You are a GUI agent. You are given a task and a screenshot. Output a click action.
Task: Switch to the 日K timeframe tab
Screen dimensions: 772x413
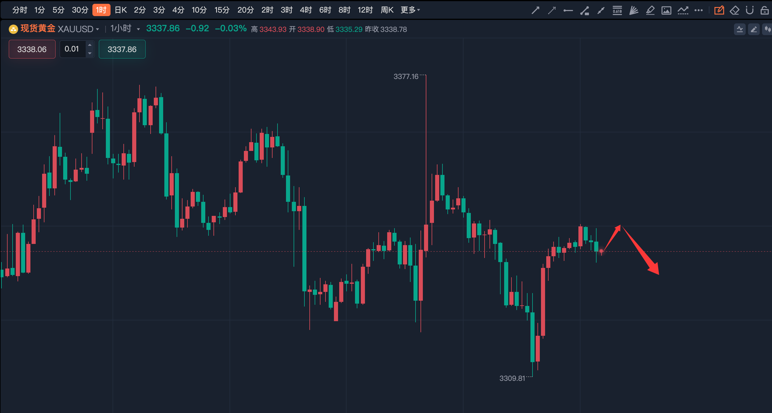121,10
